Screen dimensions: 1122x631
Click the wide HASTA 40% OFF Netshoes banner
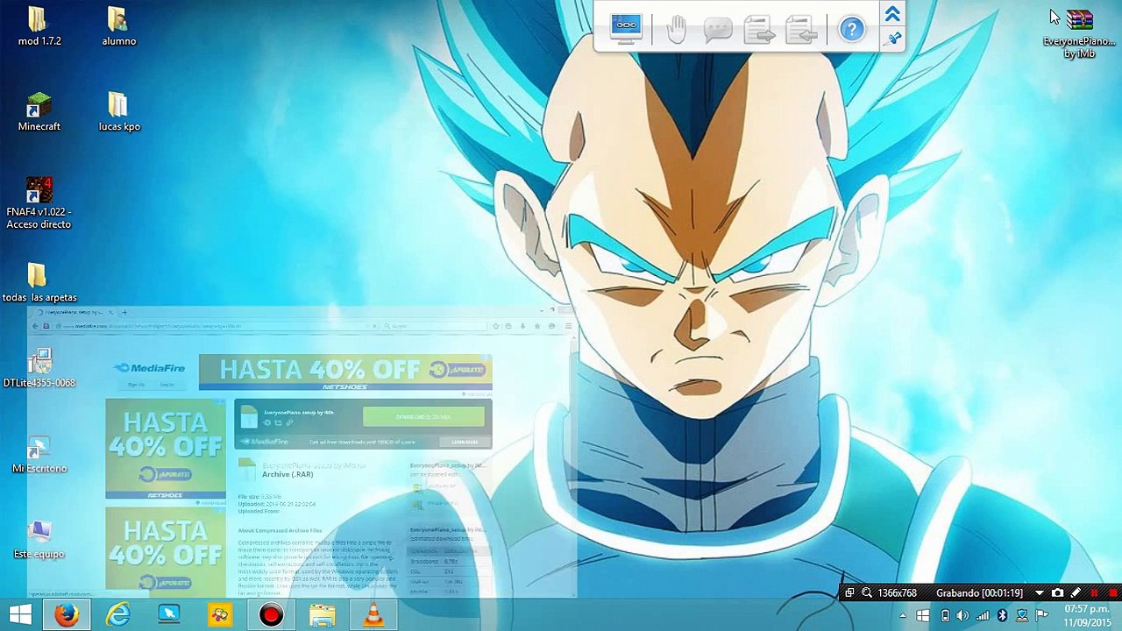345,372
